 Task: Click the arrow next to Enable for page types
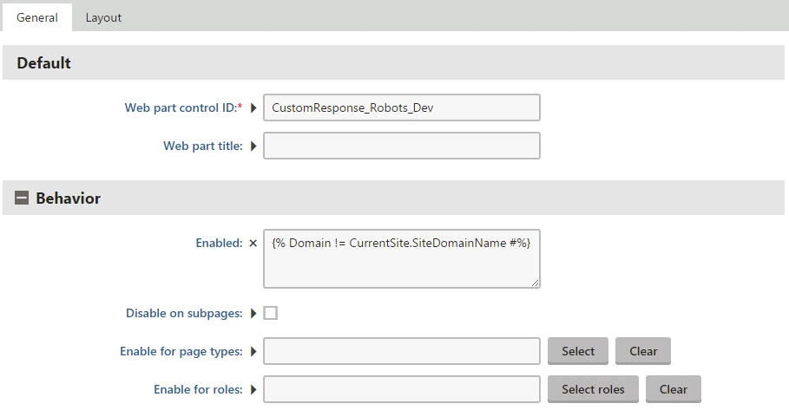click(253, 351)
